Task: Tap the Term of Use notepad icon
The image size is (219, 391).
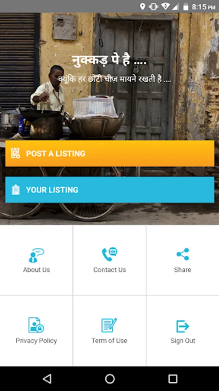Action: coord(109,325)
